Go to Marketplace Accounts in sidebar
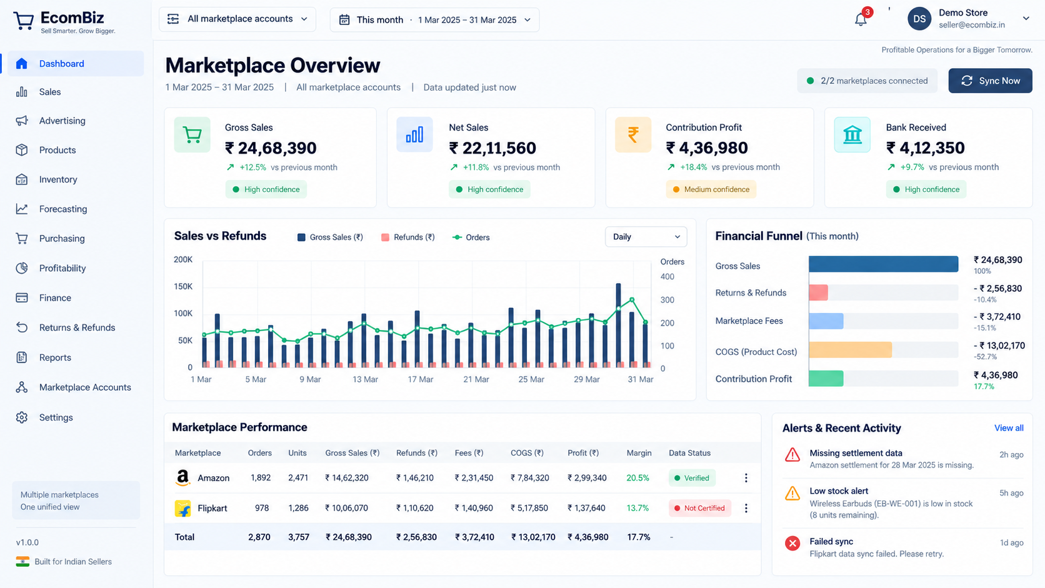 76,387
